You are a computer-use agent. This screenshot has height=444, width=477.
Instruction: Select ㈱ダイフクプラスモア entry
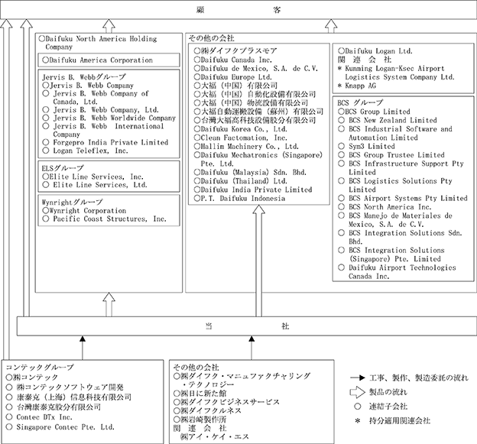coord(235,50)
